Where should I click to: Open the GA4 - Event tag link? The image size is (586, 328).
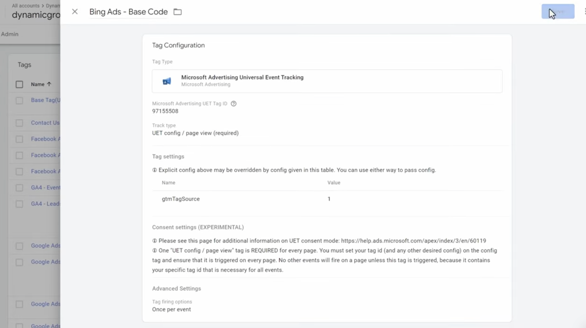click(x=45, y=187)
